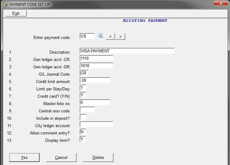Edit the Allow comment entry? field
The height and width of the screenshot is (165, 230).
pyautogui.click(x=83, y=132)
